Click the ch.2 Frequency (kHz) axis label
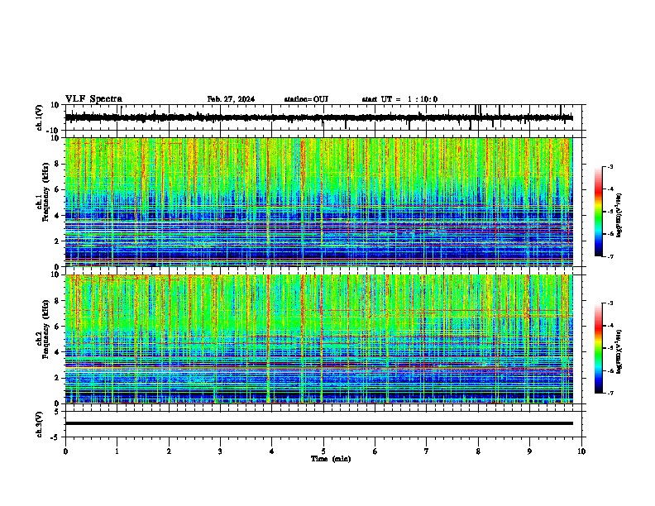 coord(45,329)
